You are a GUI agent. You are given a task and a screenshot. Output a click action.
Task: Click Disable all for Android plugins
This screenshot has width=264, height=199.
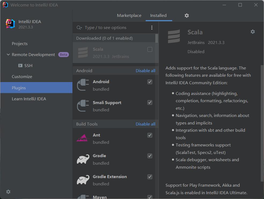[145, 71]
